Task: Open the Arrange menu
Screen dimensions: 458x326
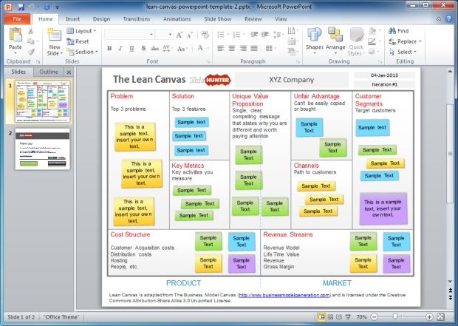Action: (335, 41)
